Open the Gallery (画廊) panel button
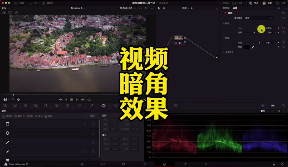 click(19, 3)
